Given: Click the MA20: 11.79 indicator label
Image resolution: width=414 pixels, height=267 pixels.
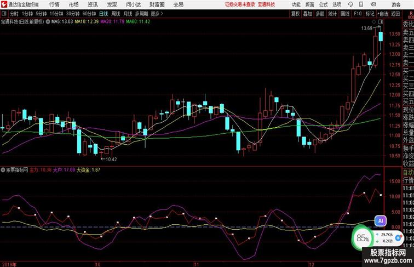Looking at the screenshot, I should click(112, 22).
